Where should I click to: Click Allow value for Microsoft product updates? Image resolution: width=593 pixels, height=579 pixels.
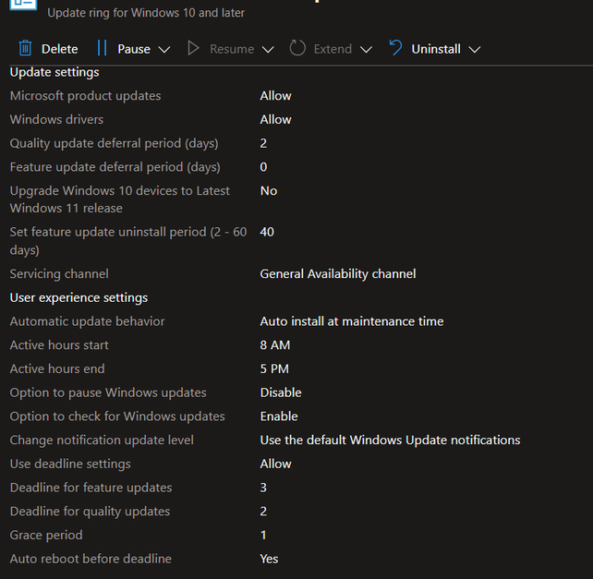[x=275, y=96]
